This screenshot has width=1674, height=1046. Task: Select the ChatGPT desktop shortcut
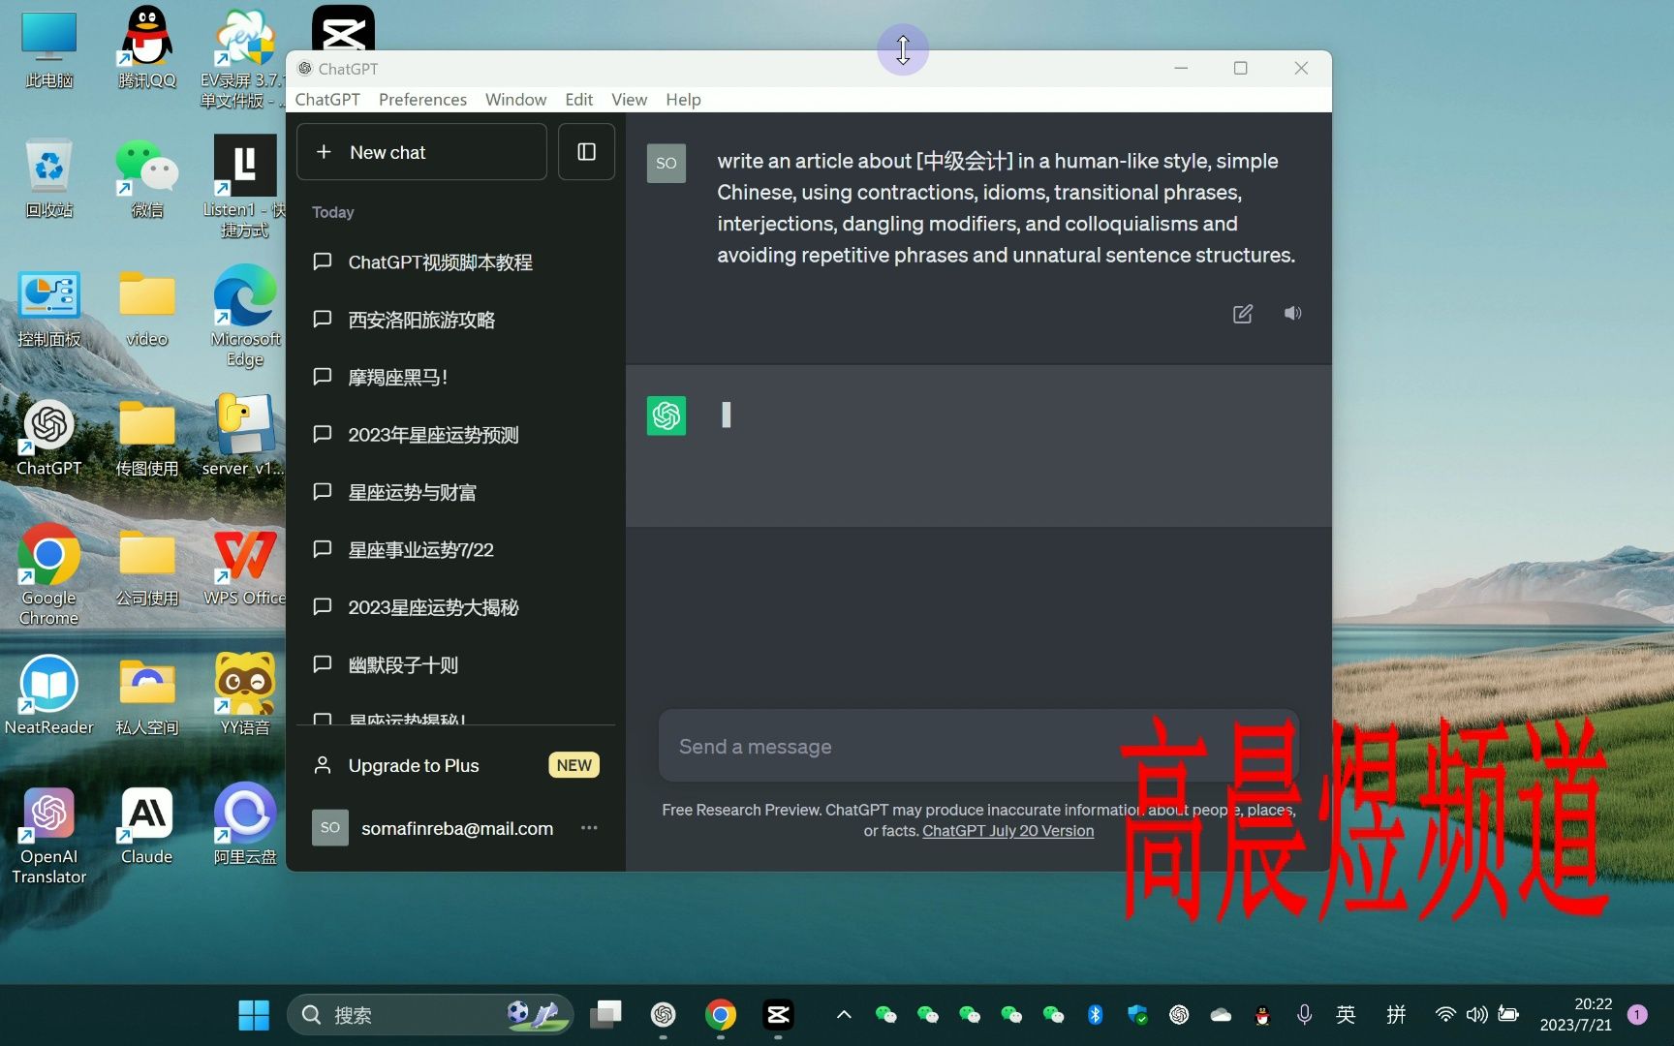[48, 438]
